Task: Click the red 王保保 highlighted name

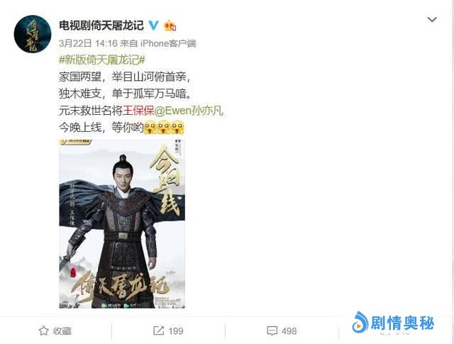Action: (138, 111)
